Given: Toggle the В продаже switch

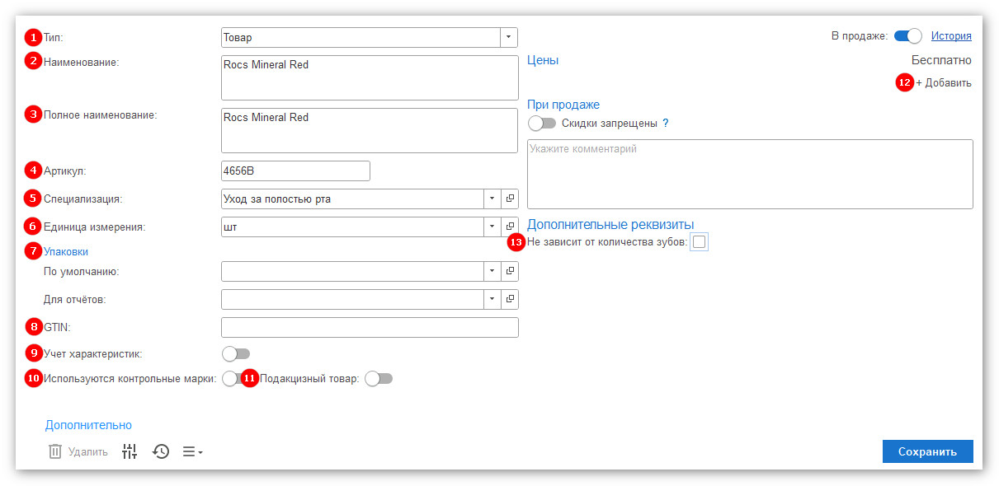Looking at the screenshot, I should [907, 35].
